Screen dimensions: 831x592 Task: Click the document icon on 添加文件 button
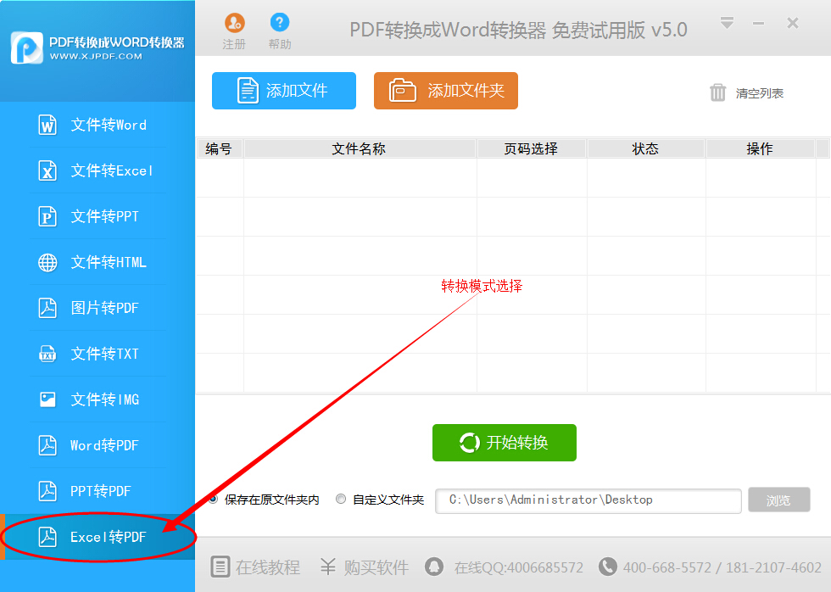point(248,91)
